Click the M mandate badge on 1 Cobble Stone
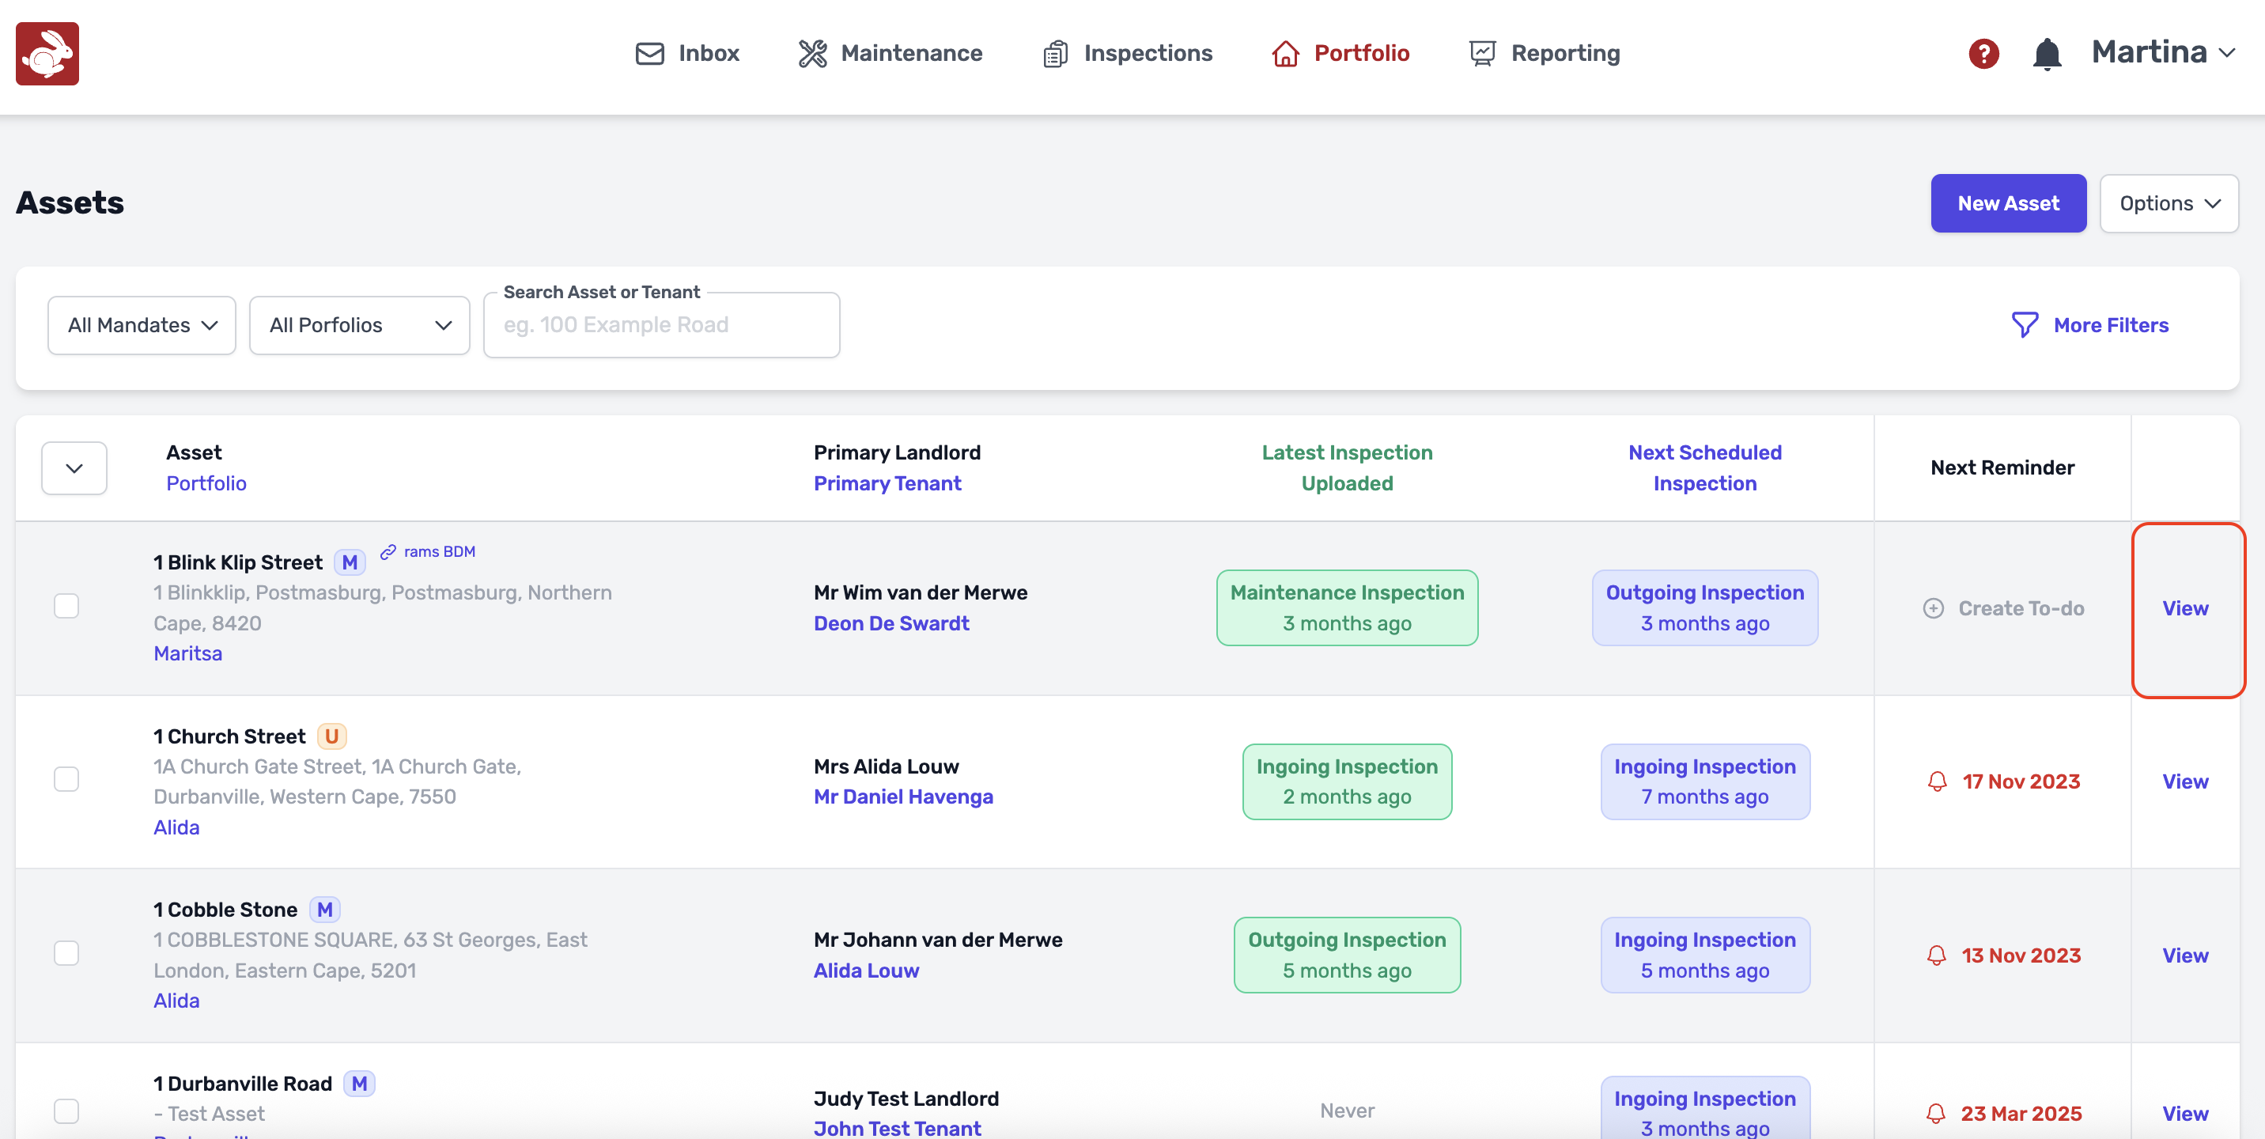The image size is (2265, 1139). [324, 910]
